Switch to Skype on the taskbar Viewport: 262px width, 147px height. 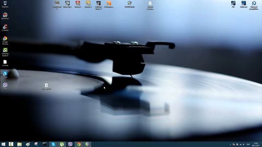53,144
